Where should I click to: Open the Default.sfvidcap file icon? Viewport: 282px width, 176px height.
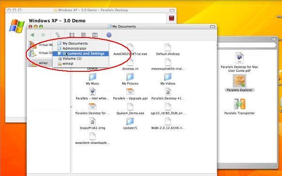click(168, 47)
